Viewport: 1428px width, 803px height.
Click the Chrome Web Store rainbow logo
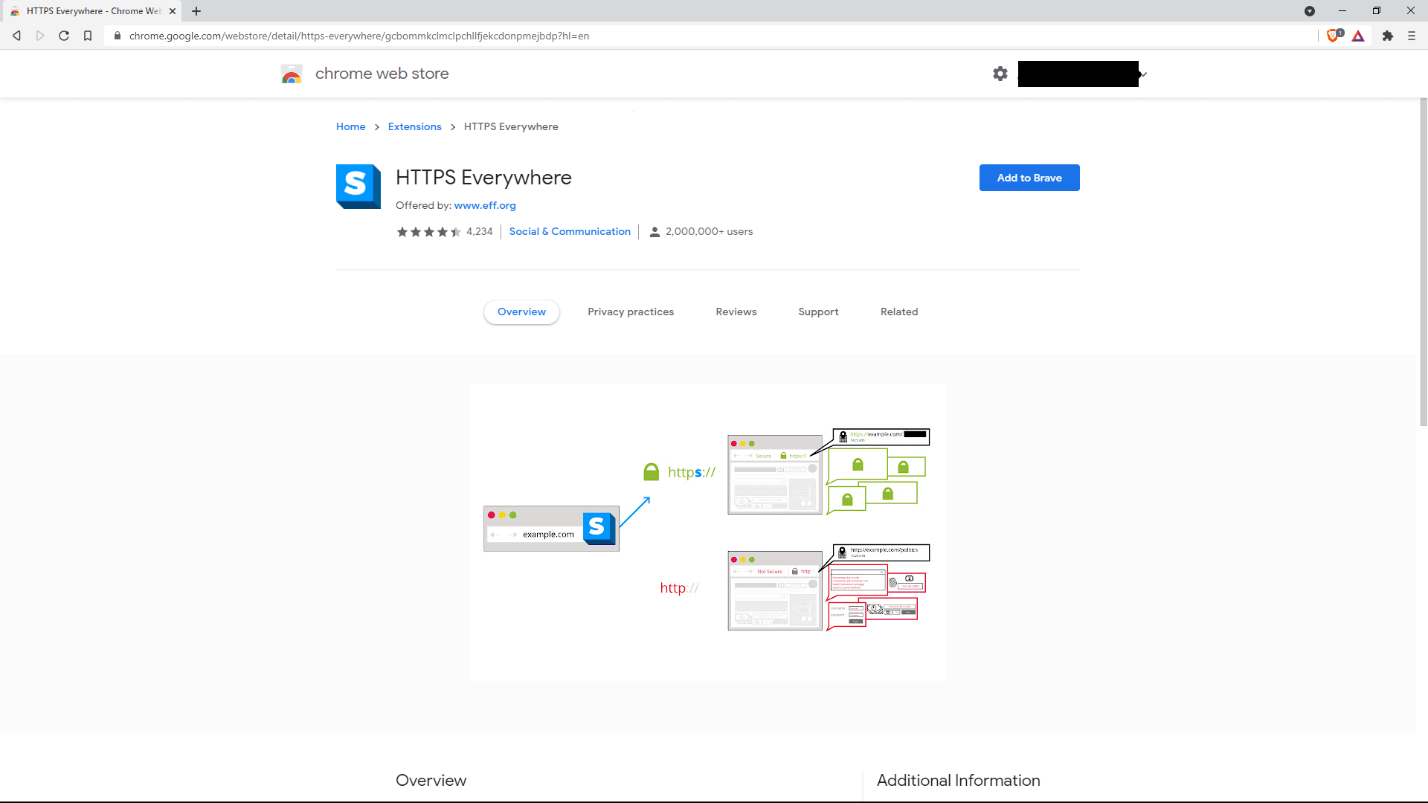(292, 74)
